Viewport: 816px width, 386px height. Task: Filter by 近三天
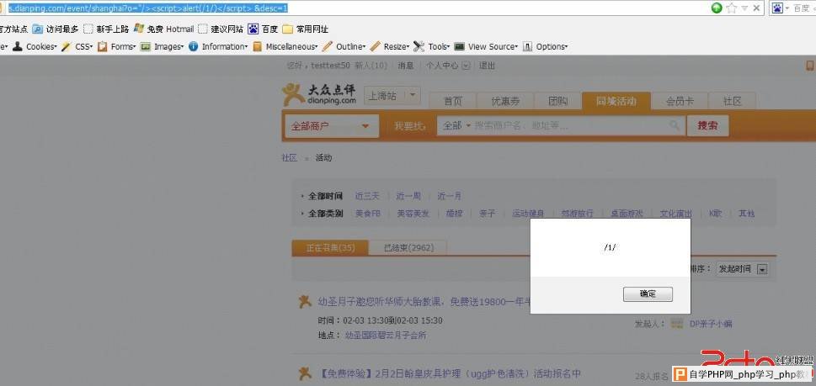point(367,196)
